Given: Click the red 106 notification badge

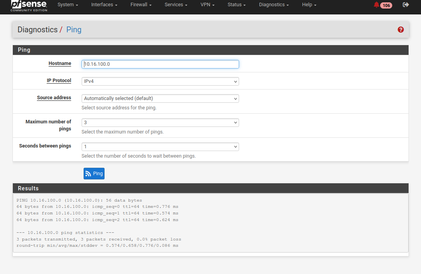Looking at the screenshot, I should point(386,5).
